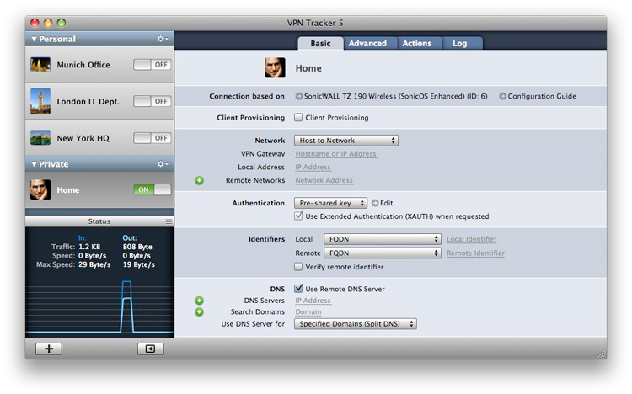Open the Authentication Pre-shared key dropdown
632x394 pixels.
pos(330,203)
